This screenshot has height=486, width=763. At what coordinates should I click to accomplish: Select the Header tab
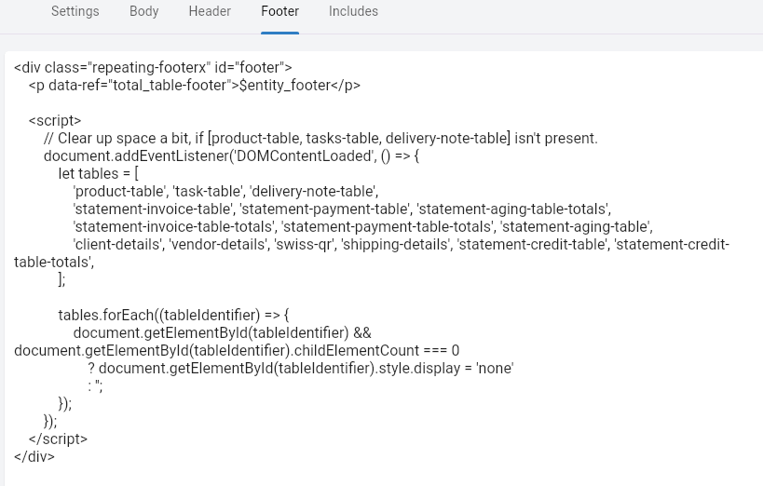(x=210, y=12)
